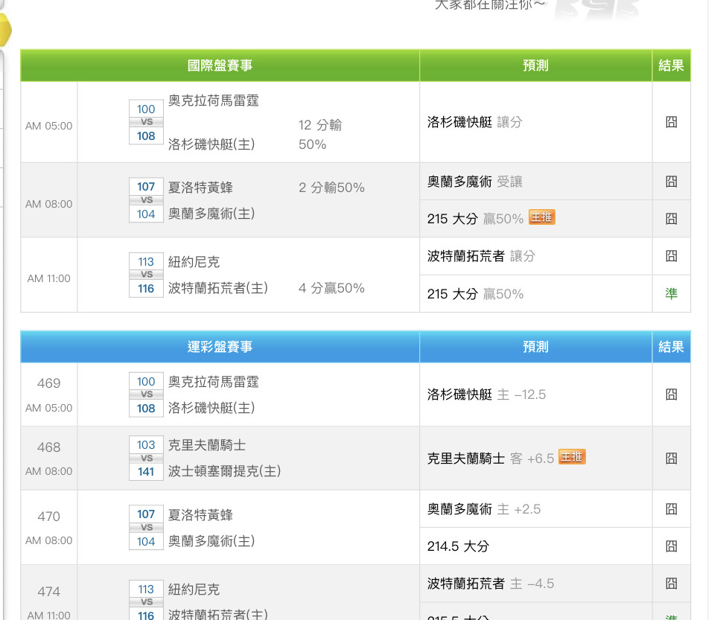Click the 2 分輸50% spread text

[331, 188]
